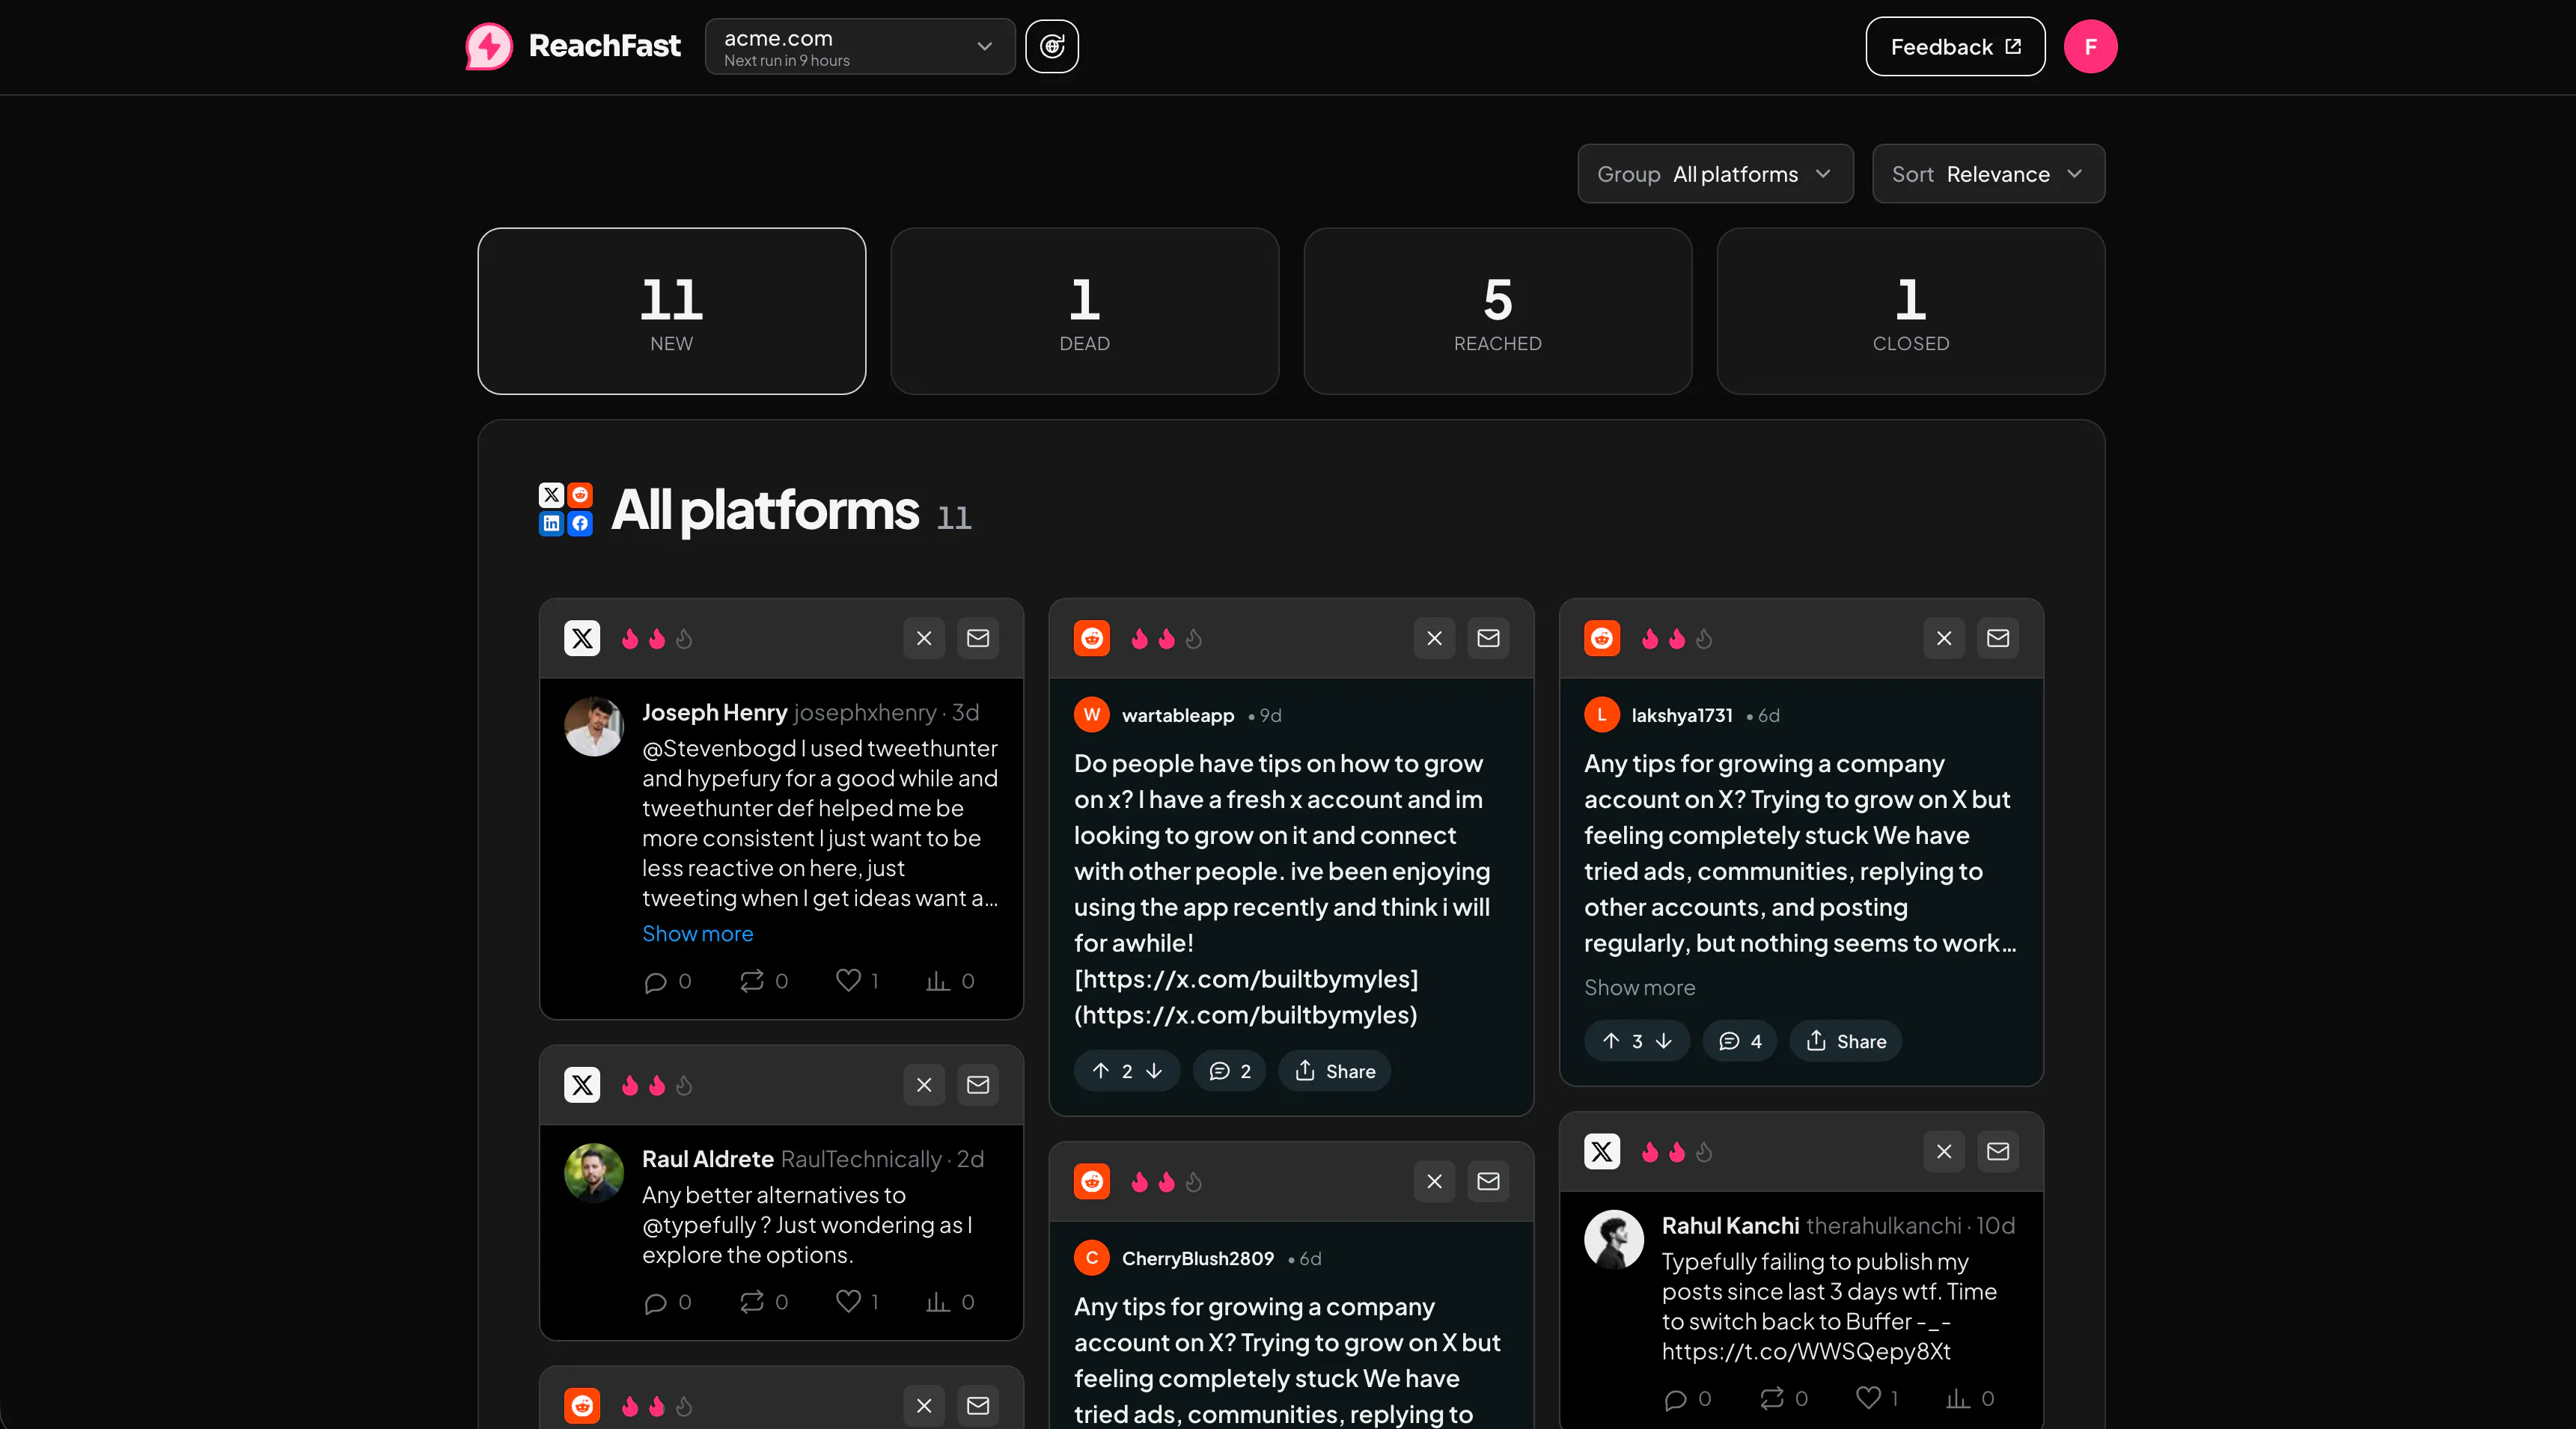Like Rahul Kanchi's tweet
The width and height of the screenshot is (2576, 1429).
(1868, 1398)
